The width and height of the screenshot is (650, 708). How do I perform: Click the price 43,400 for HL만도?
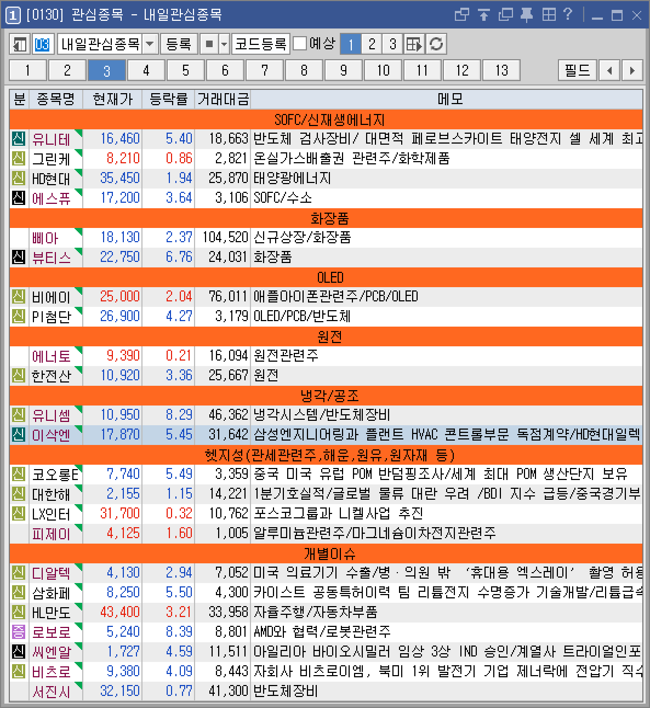coord(120,612)
